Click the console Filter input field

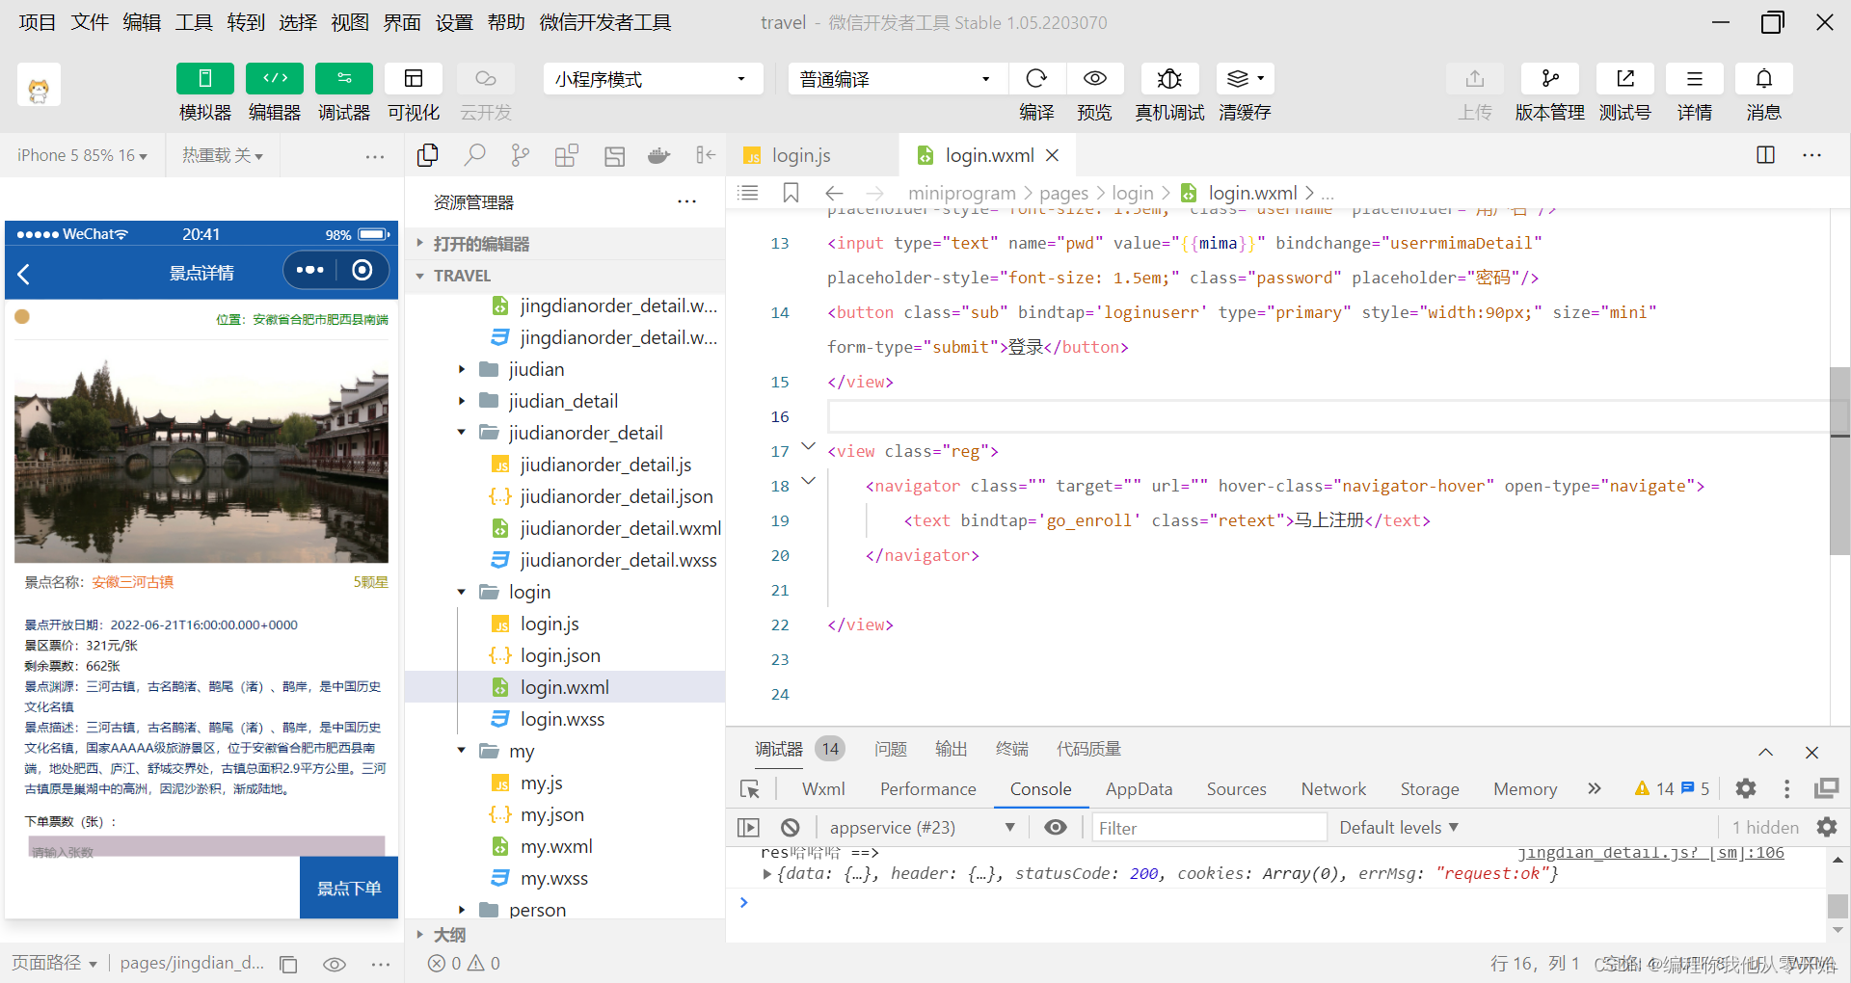coord(1209,828)
